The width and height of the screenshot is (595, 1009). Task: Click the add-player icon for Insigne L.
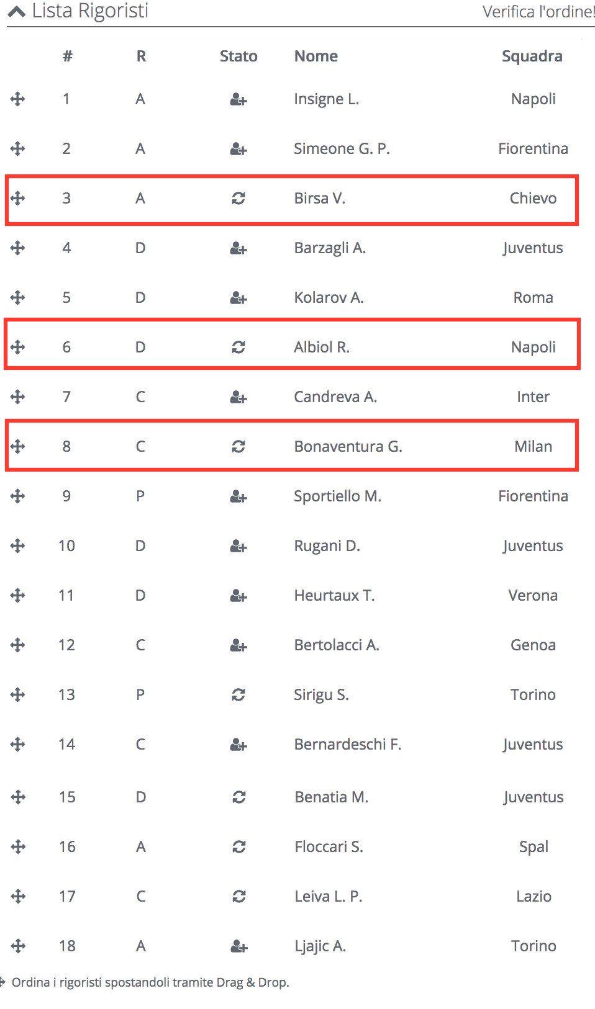tap(238, 99)
